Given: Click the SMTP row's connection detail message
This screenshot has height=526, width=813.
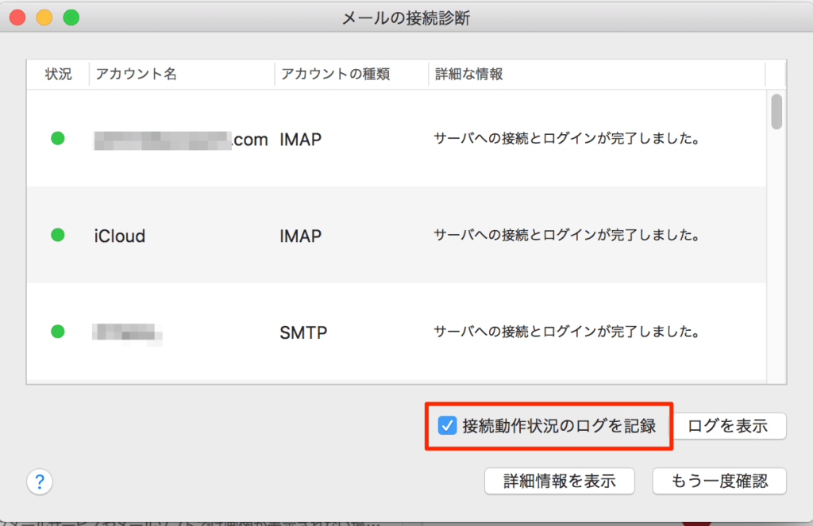Looking at the screenshot, I should (x=567, y=332).
